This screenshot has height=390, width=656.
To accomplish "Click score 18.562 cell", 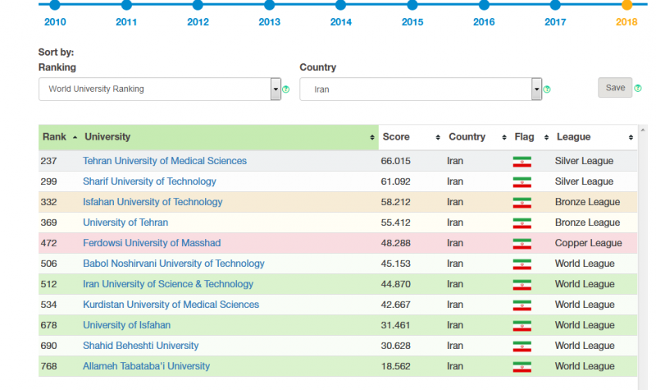I will 396,366.
